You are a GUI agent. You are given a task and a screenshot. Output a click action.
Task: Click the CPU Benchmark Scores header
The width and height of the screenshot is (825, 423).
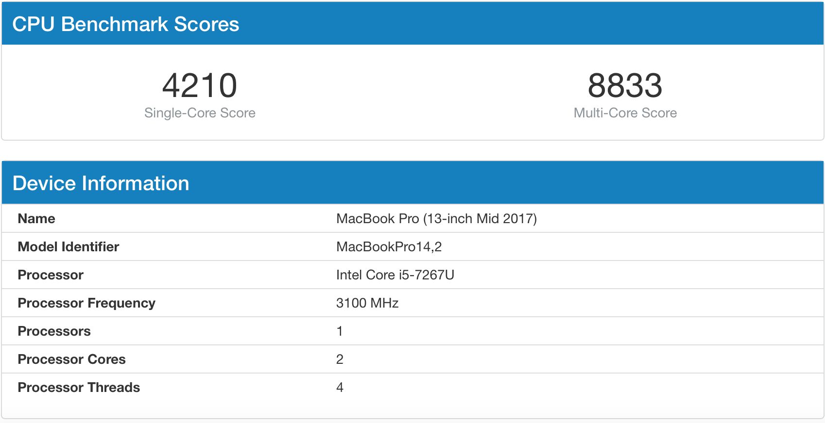coord(125,24)
